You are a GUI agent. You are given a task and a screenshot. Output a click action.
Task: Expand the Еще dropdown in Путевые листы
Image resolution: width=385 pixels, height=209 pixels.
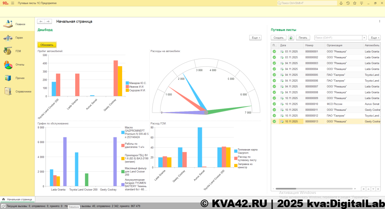374,38
